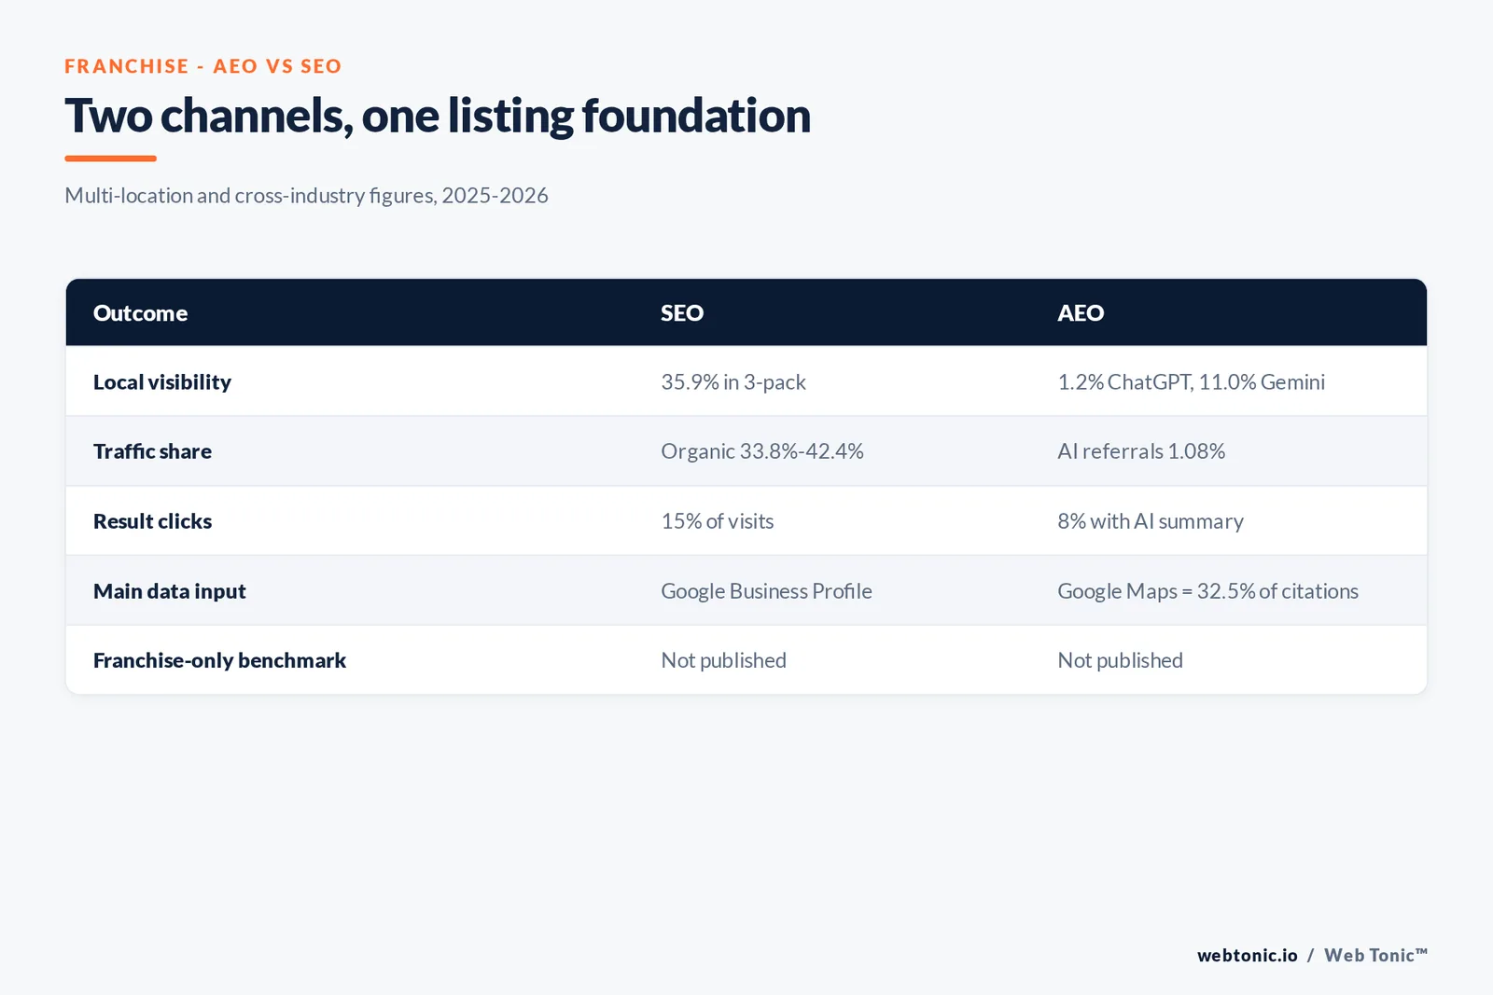The width and height of the screenshot is (1493, 995).
Task: Click the 'Two channels, one listing foundation' heading
Action: click(x=438, y=117)
